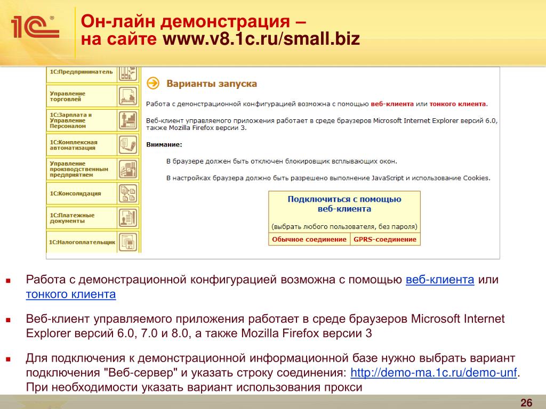Click the Управление торговлей icon
This screenshot has height=409, width=546.
click(128, 96)
